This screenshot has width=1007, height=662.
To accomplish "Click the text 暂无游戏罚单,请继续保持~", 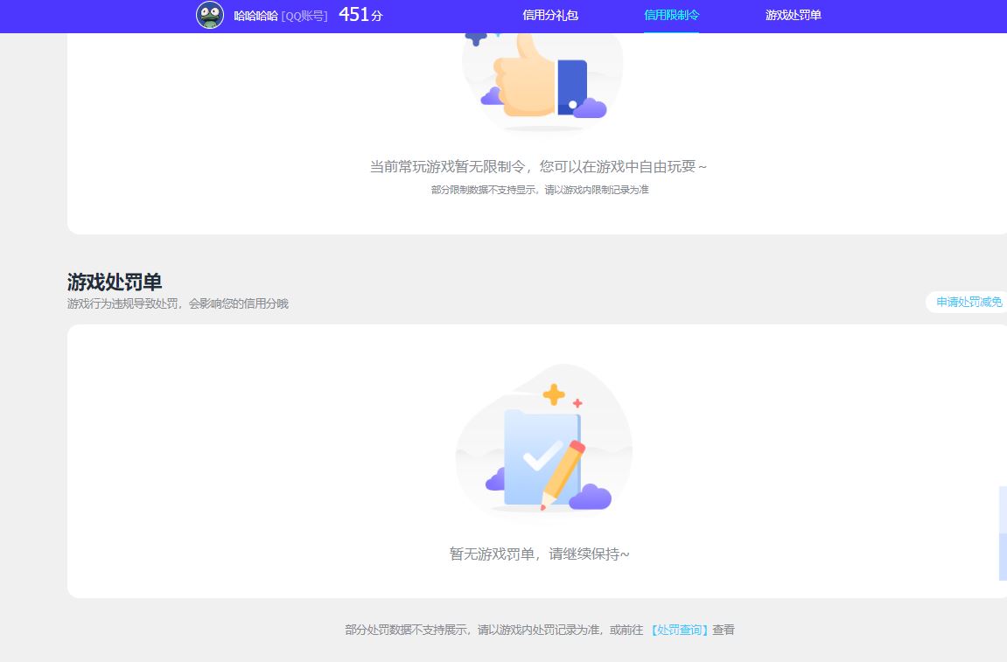I will (540, 554).
